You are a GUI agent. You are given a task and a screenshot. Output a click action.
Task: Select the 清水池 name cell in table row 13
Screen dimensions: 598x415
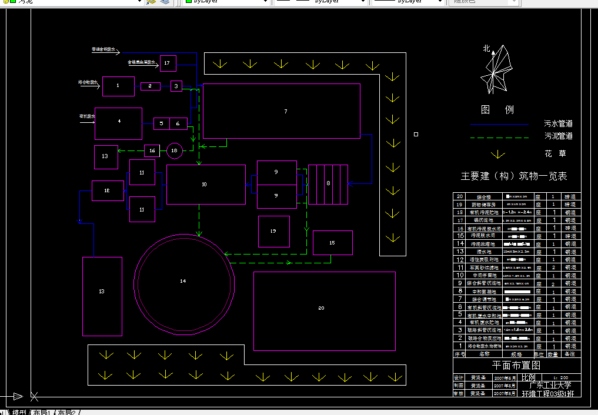[484, 252]
